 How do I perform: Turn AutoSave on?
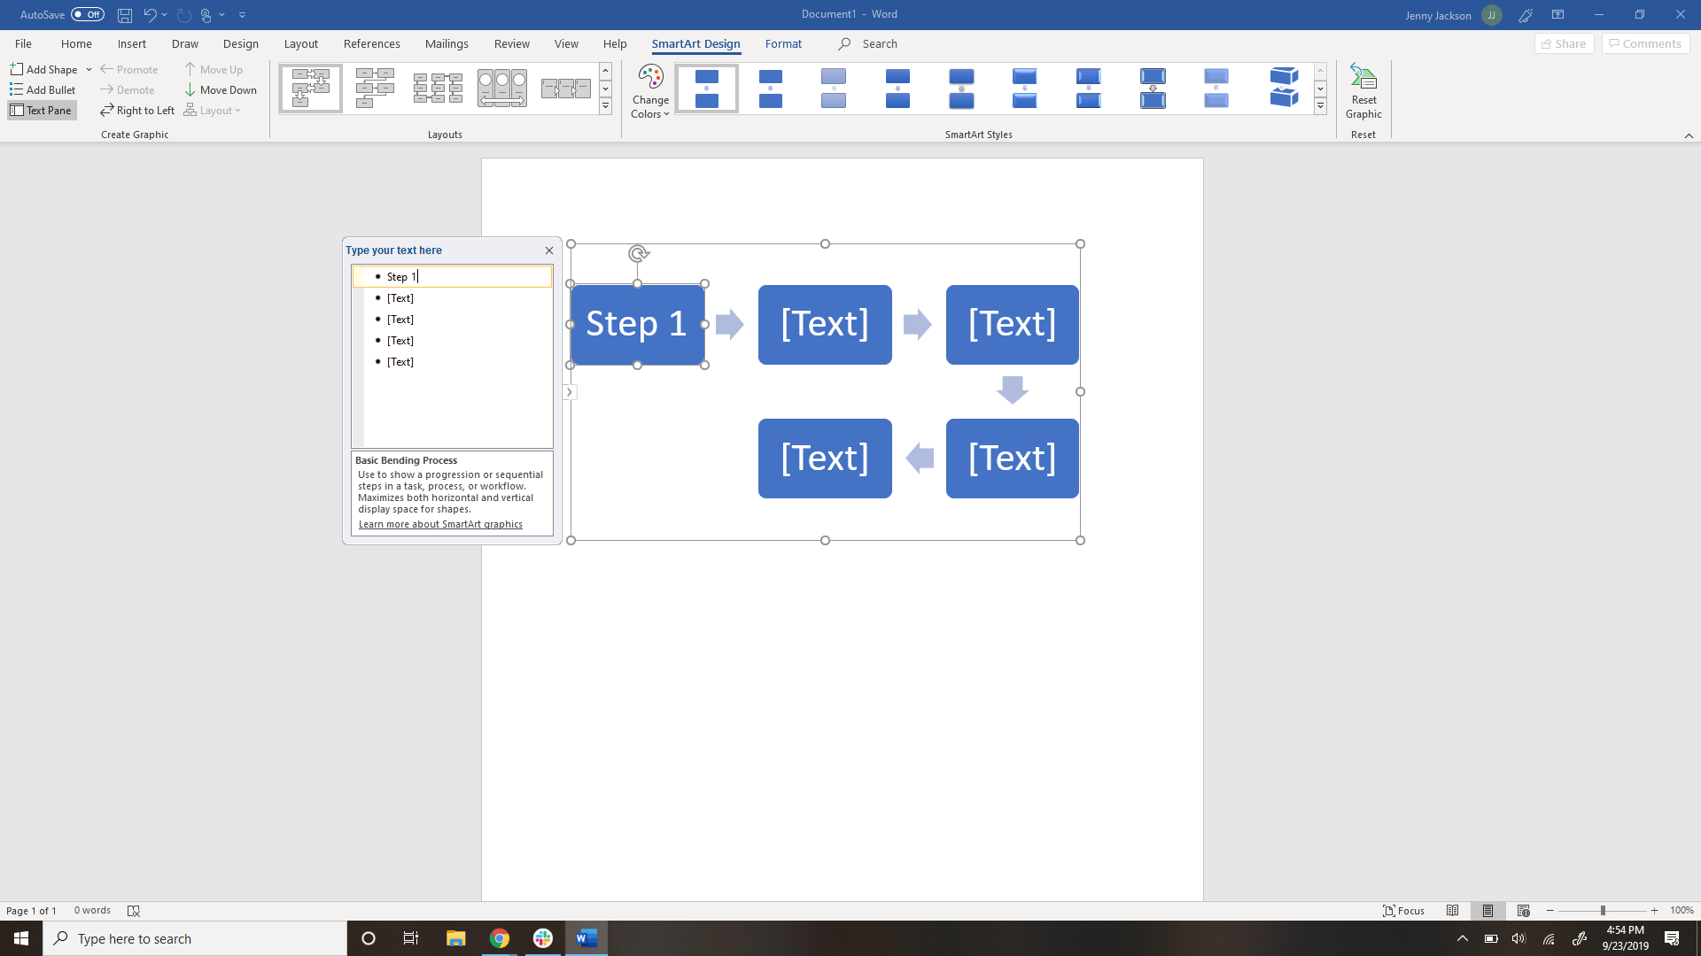point(86,14)
